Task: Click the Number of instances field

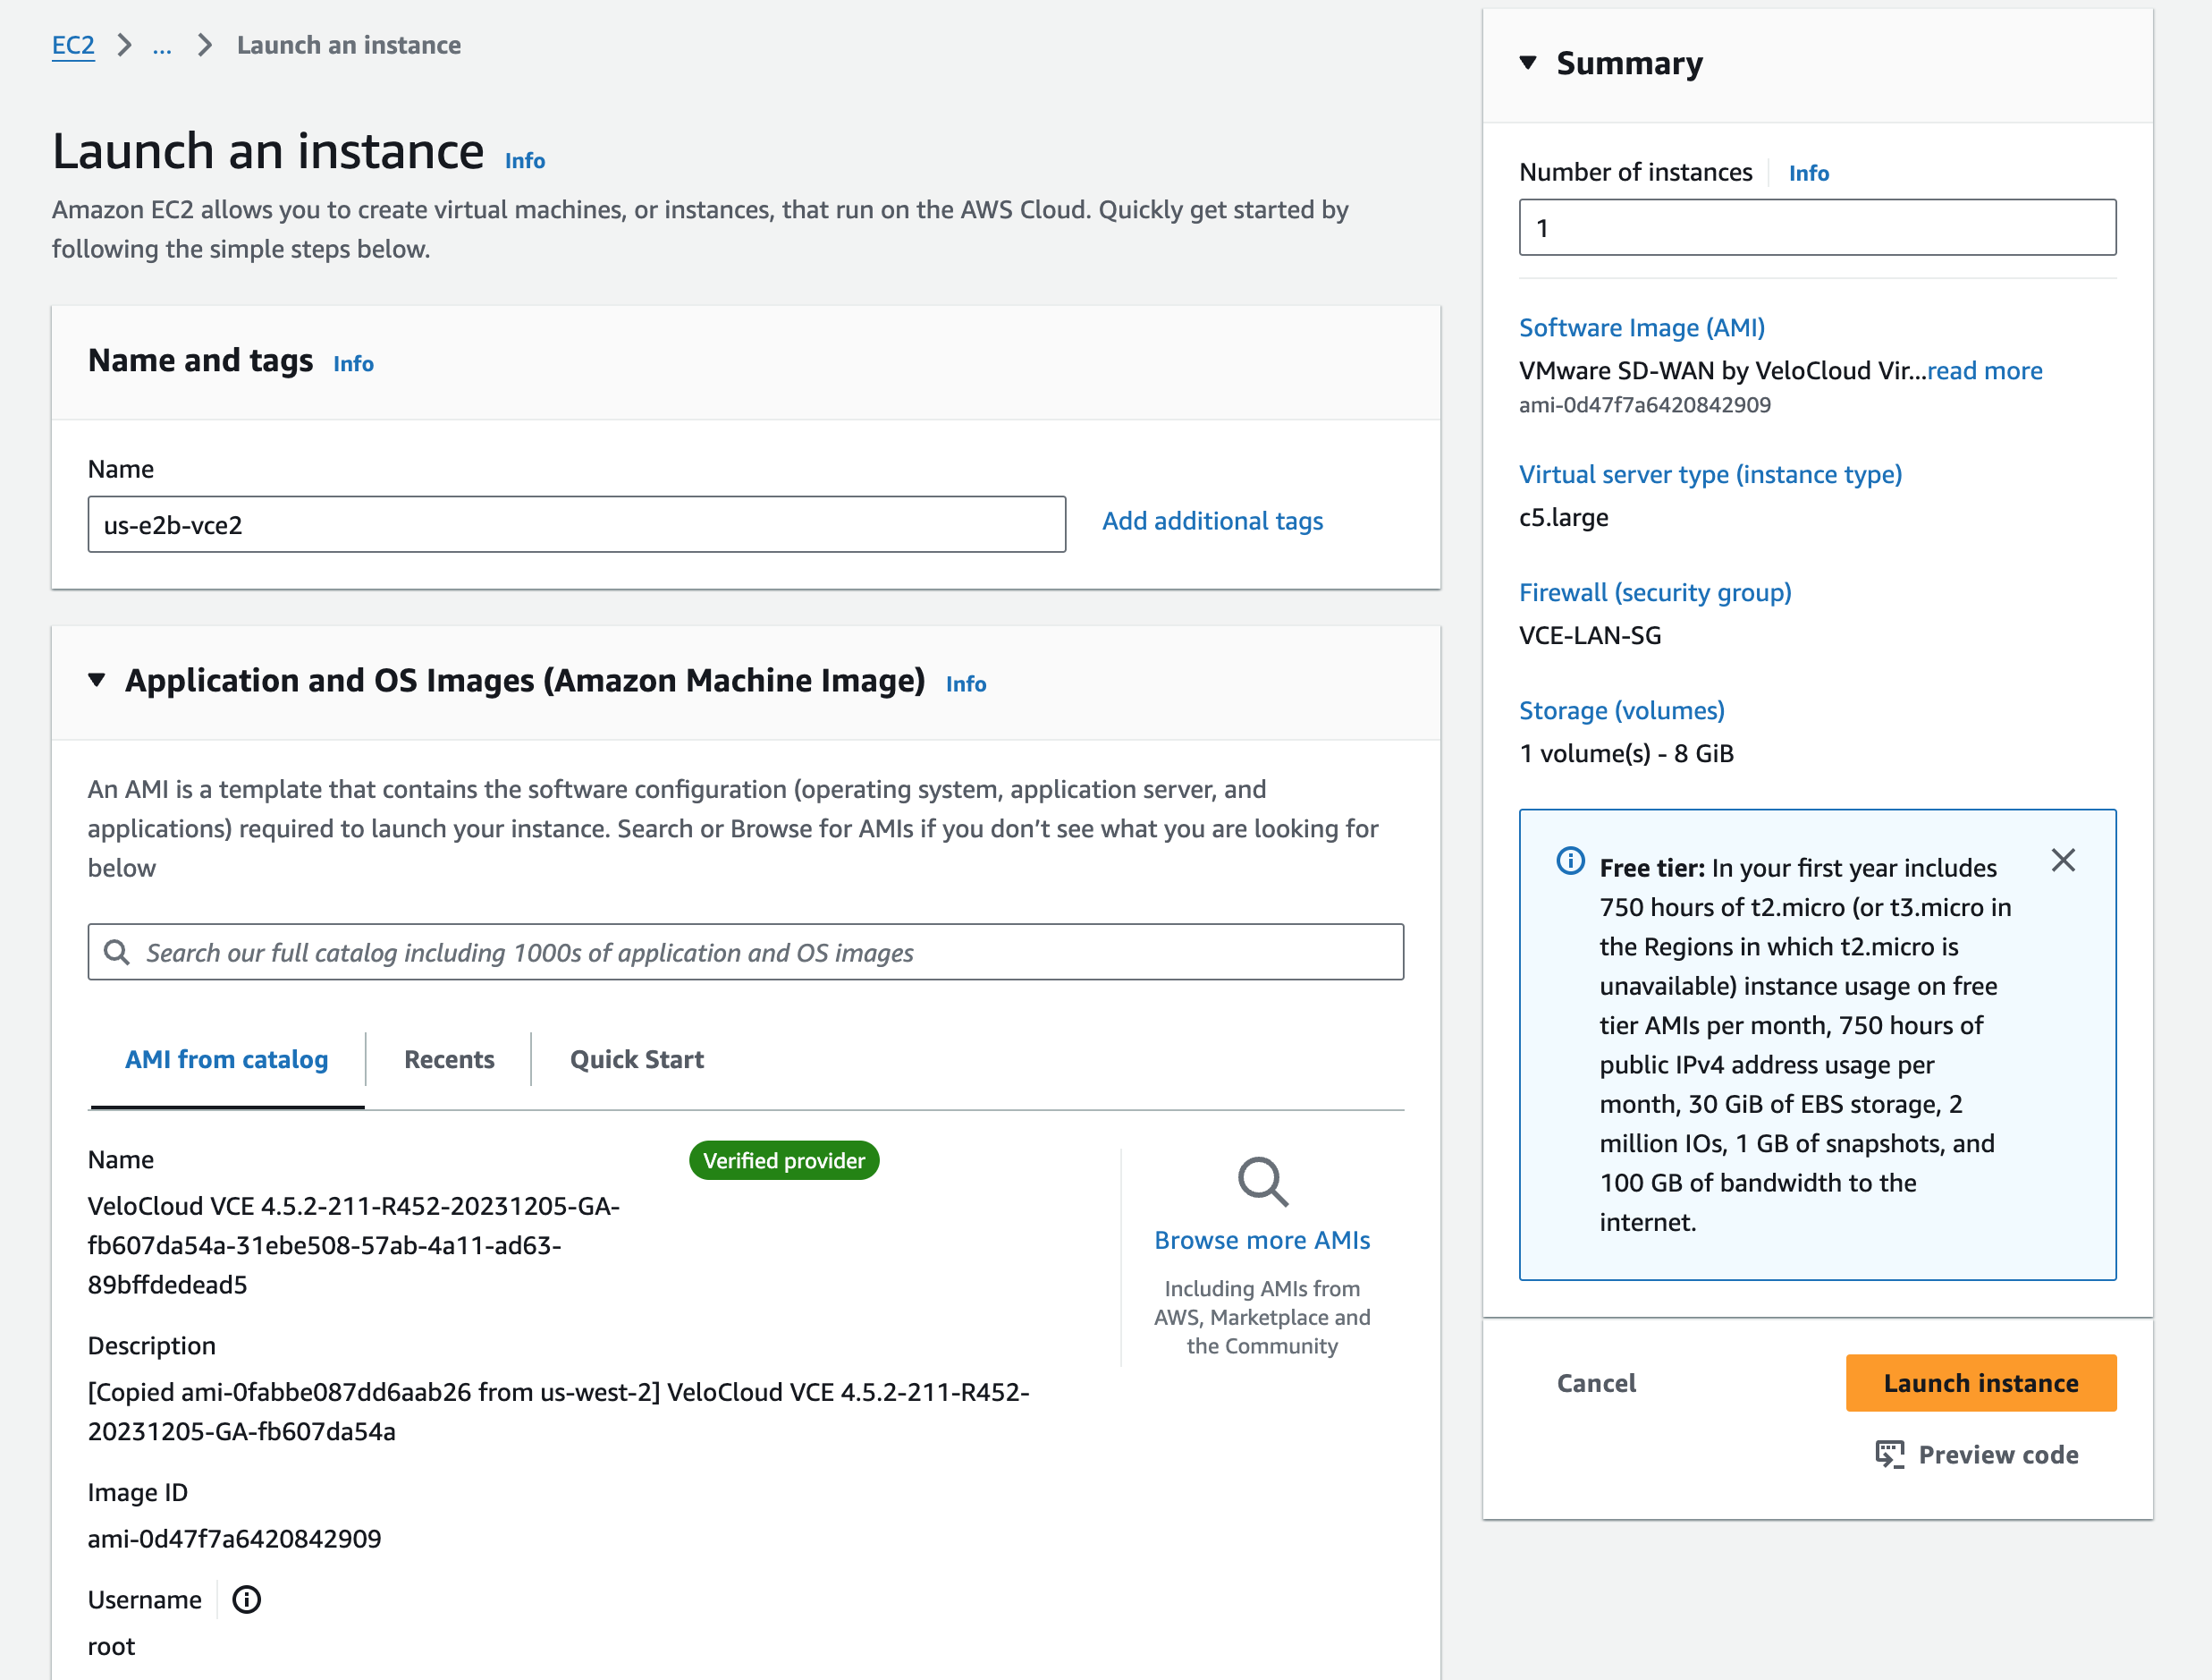Action: click(x=1817, y=227)
